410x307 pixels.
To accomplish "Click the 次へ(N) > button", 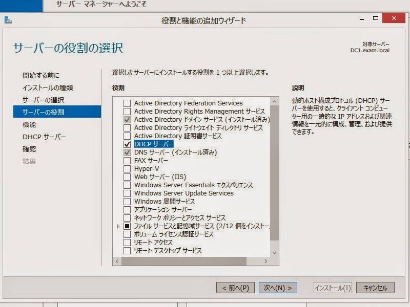I will (278, 288).
